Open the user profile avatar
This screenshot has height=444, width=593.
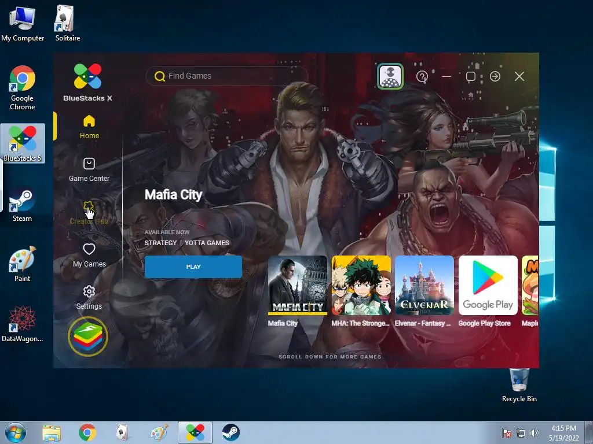[390, 76]
